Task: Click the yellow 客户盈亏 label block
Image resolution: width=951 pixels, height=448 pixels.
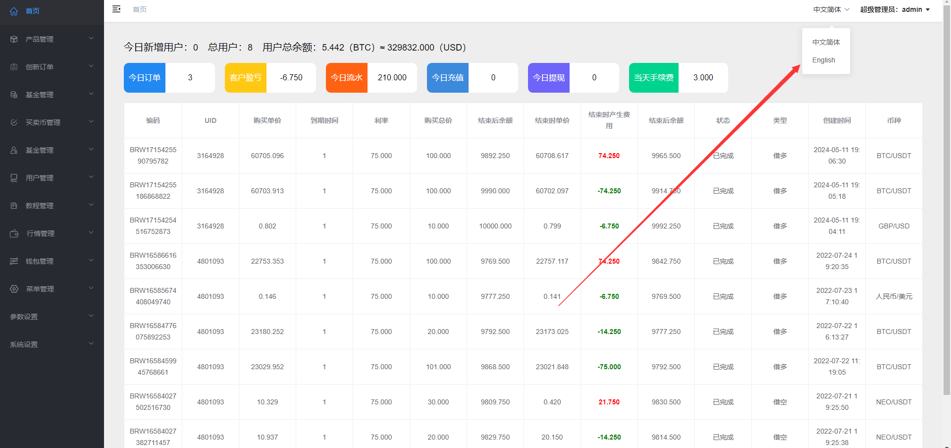Action: pyautogui.click(x=246, y=78)
